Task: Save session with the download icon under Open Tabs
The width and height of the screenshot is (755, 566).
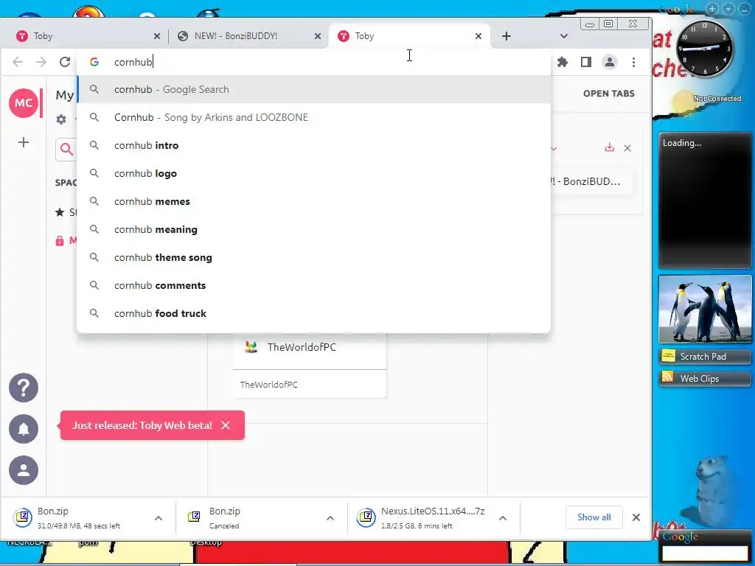Action: tap(610, 147)
